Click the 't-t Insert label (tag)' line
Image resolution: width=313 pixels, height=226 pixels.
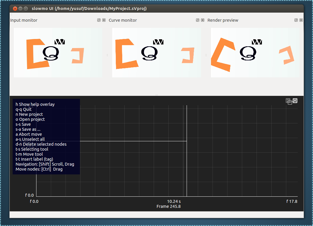point(34,159)
